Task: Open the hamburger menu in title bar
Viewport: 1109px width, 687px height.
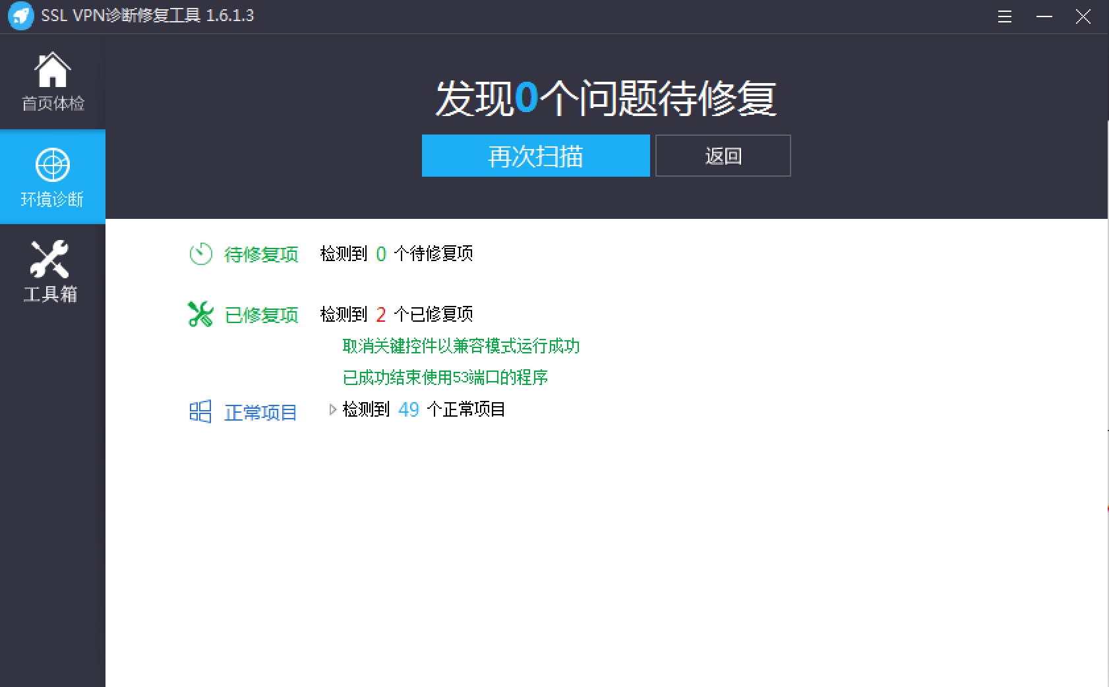Action: (x=1004, y=16)
